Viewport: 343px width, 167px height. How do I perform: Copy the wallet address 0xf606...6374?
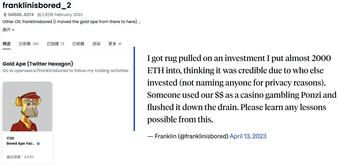21,15
